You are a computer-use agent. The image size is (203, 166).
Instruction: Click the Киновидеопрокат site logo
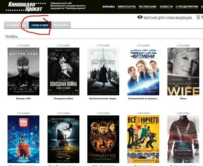click(x=26, y=7)
